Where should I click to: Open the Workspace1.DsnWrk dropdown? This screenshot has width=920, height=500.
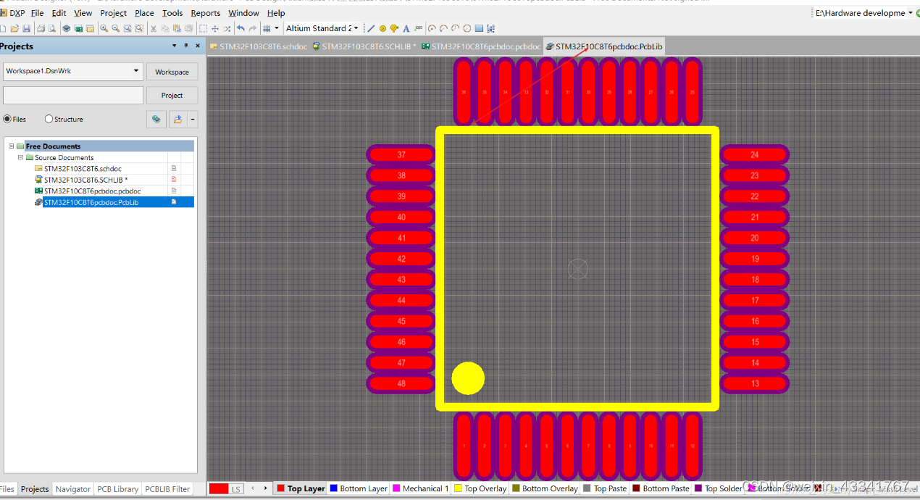tap(136, 71)
